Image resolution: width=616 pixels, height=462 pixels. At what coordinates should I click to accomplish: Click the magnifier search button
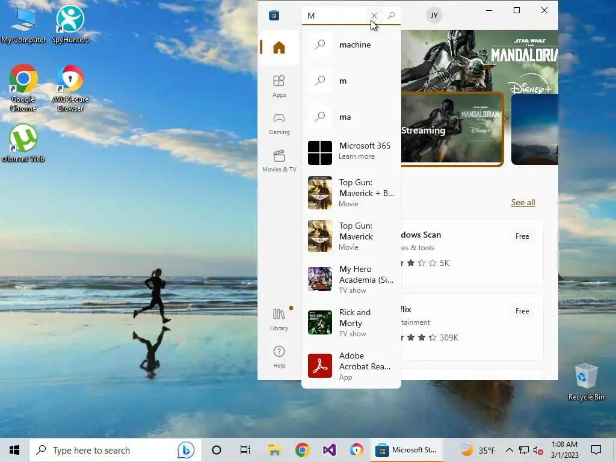click(x=391, y=16)
